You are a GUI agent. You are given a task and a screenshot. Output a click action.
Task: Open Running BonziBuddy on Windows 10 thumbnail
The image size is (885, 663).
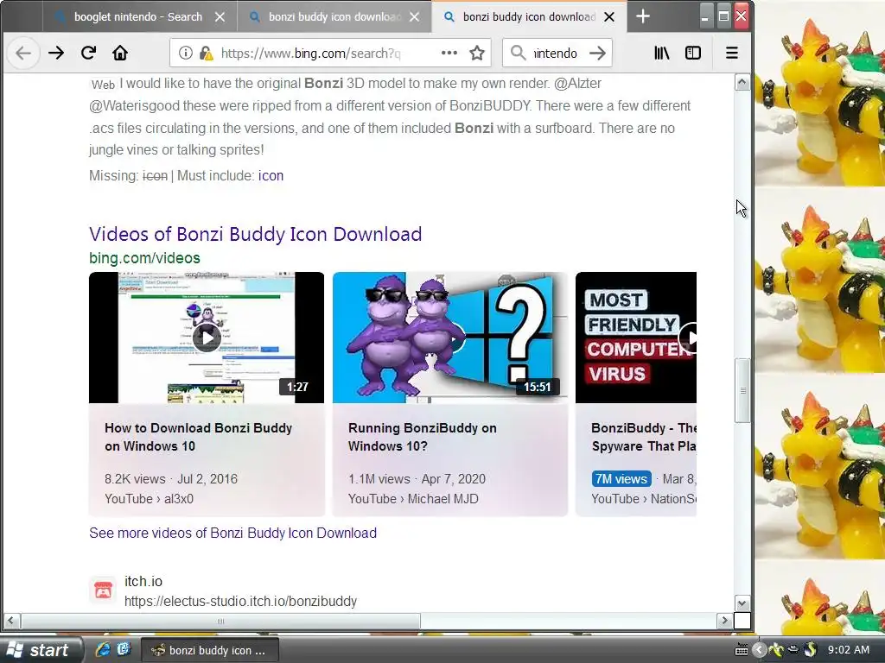(449, 338)
